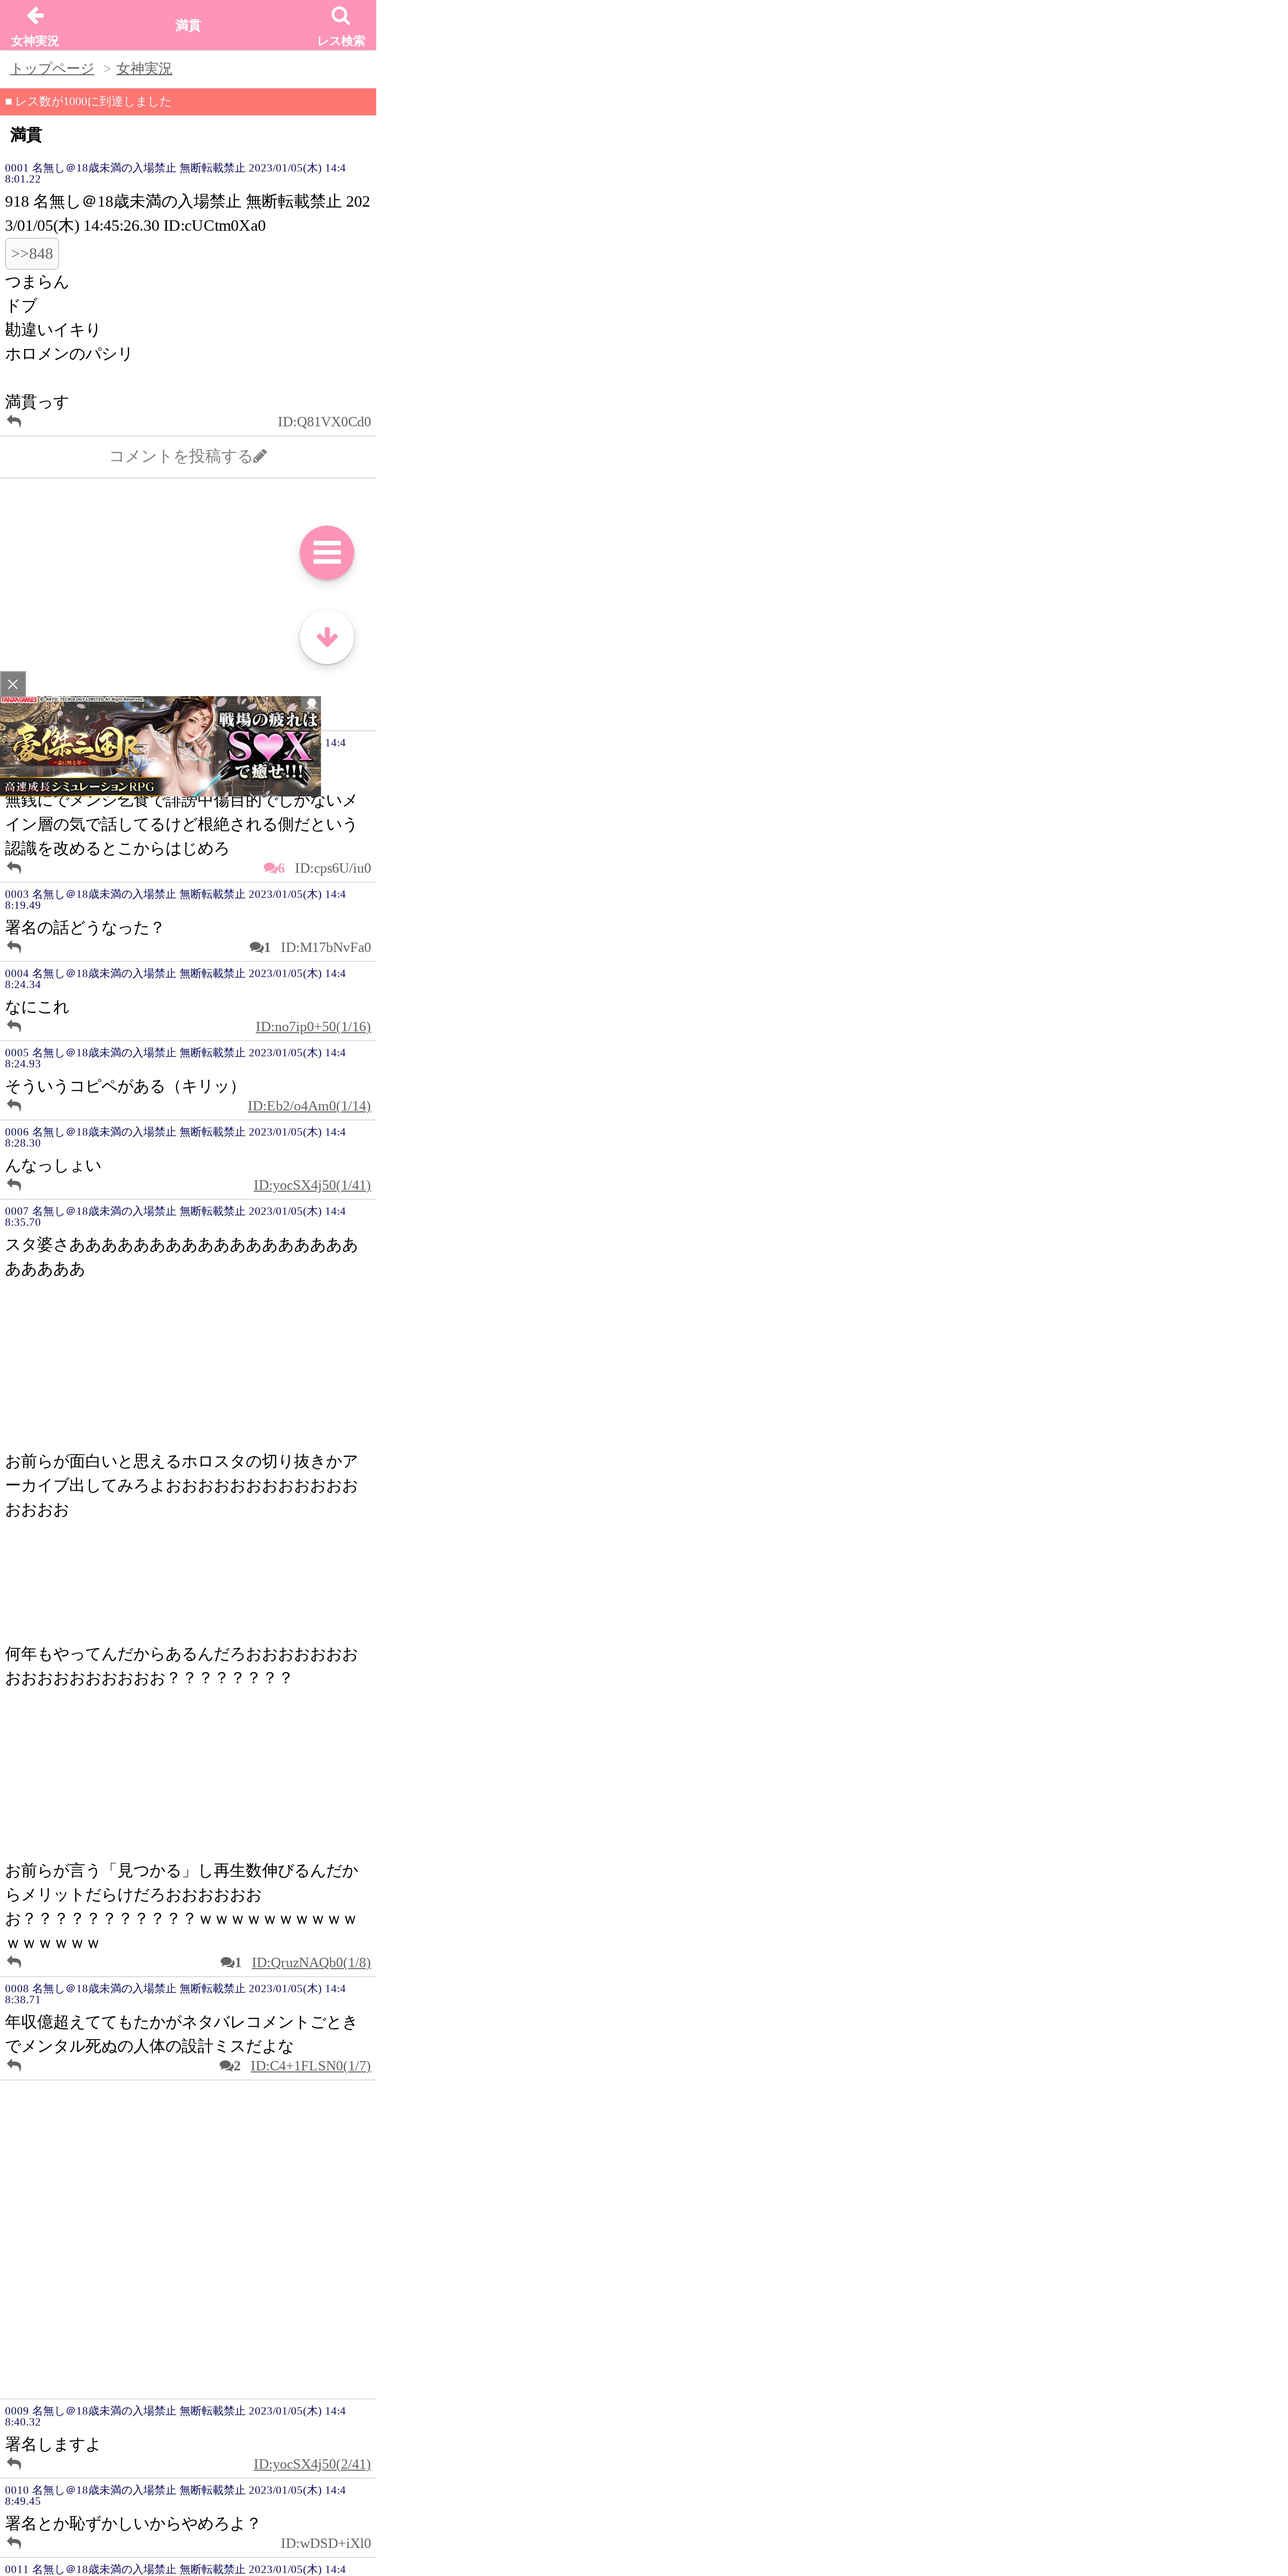Open the pink hamburger menu button
This screenshot has width=1288, height=2576.
327,553
